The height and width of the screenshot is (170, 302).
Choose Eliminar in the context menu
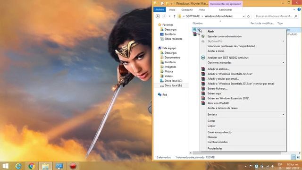(x=243, y=137)
